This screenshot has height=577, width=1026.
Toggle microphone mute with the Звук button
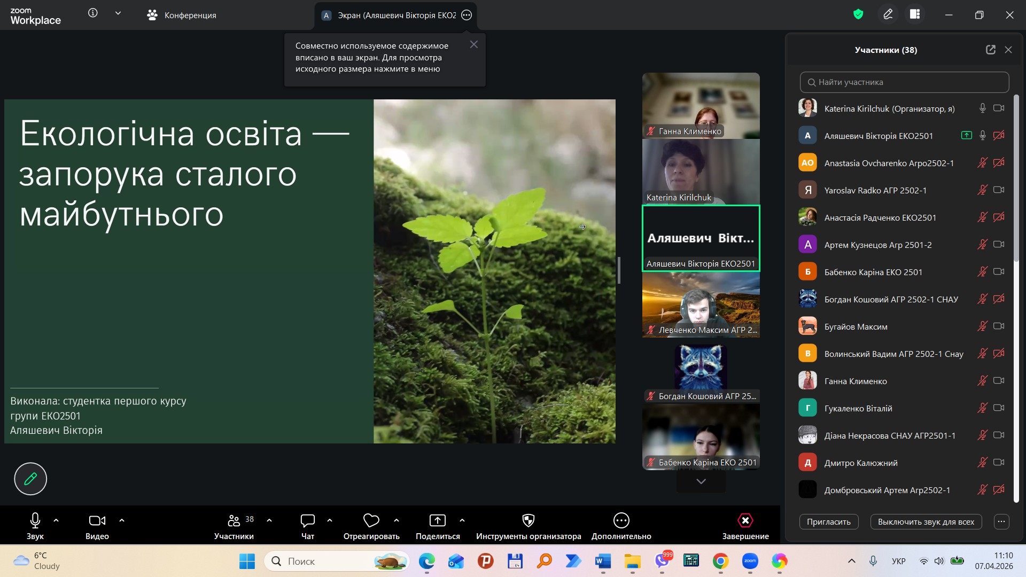pos(35,520)
